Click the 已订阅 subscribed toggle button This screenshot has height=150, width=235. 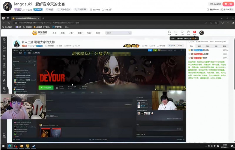pyautogui.click(x=173, y=46)
